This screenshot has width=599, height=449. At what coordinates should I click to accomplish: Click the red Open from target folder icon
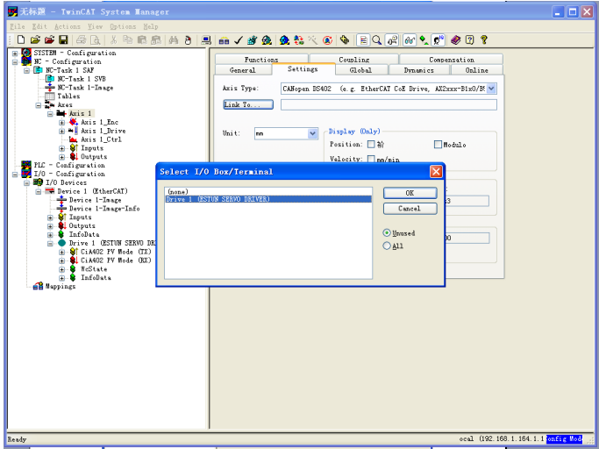pos(49,39)
